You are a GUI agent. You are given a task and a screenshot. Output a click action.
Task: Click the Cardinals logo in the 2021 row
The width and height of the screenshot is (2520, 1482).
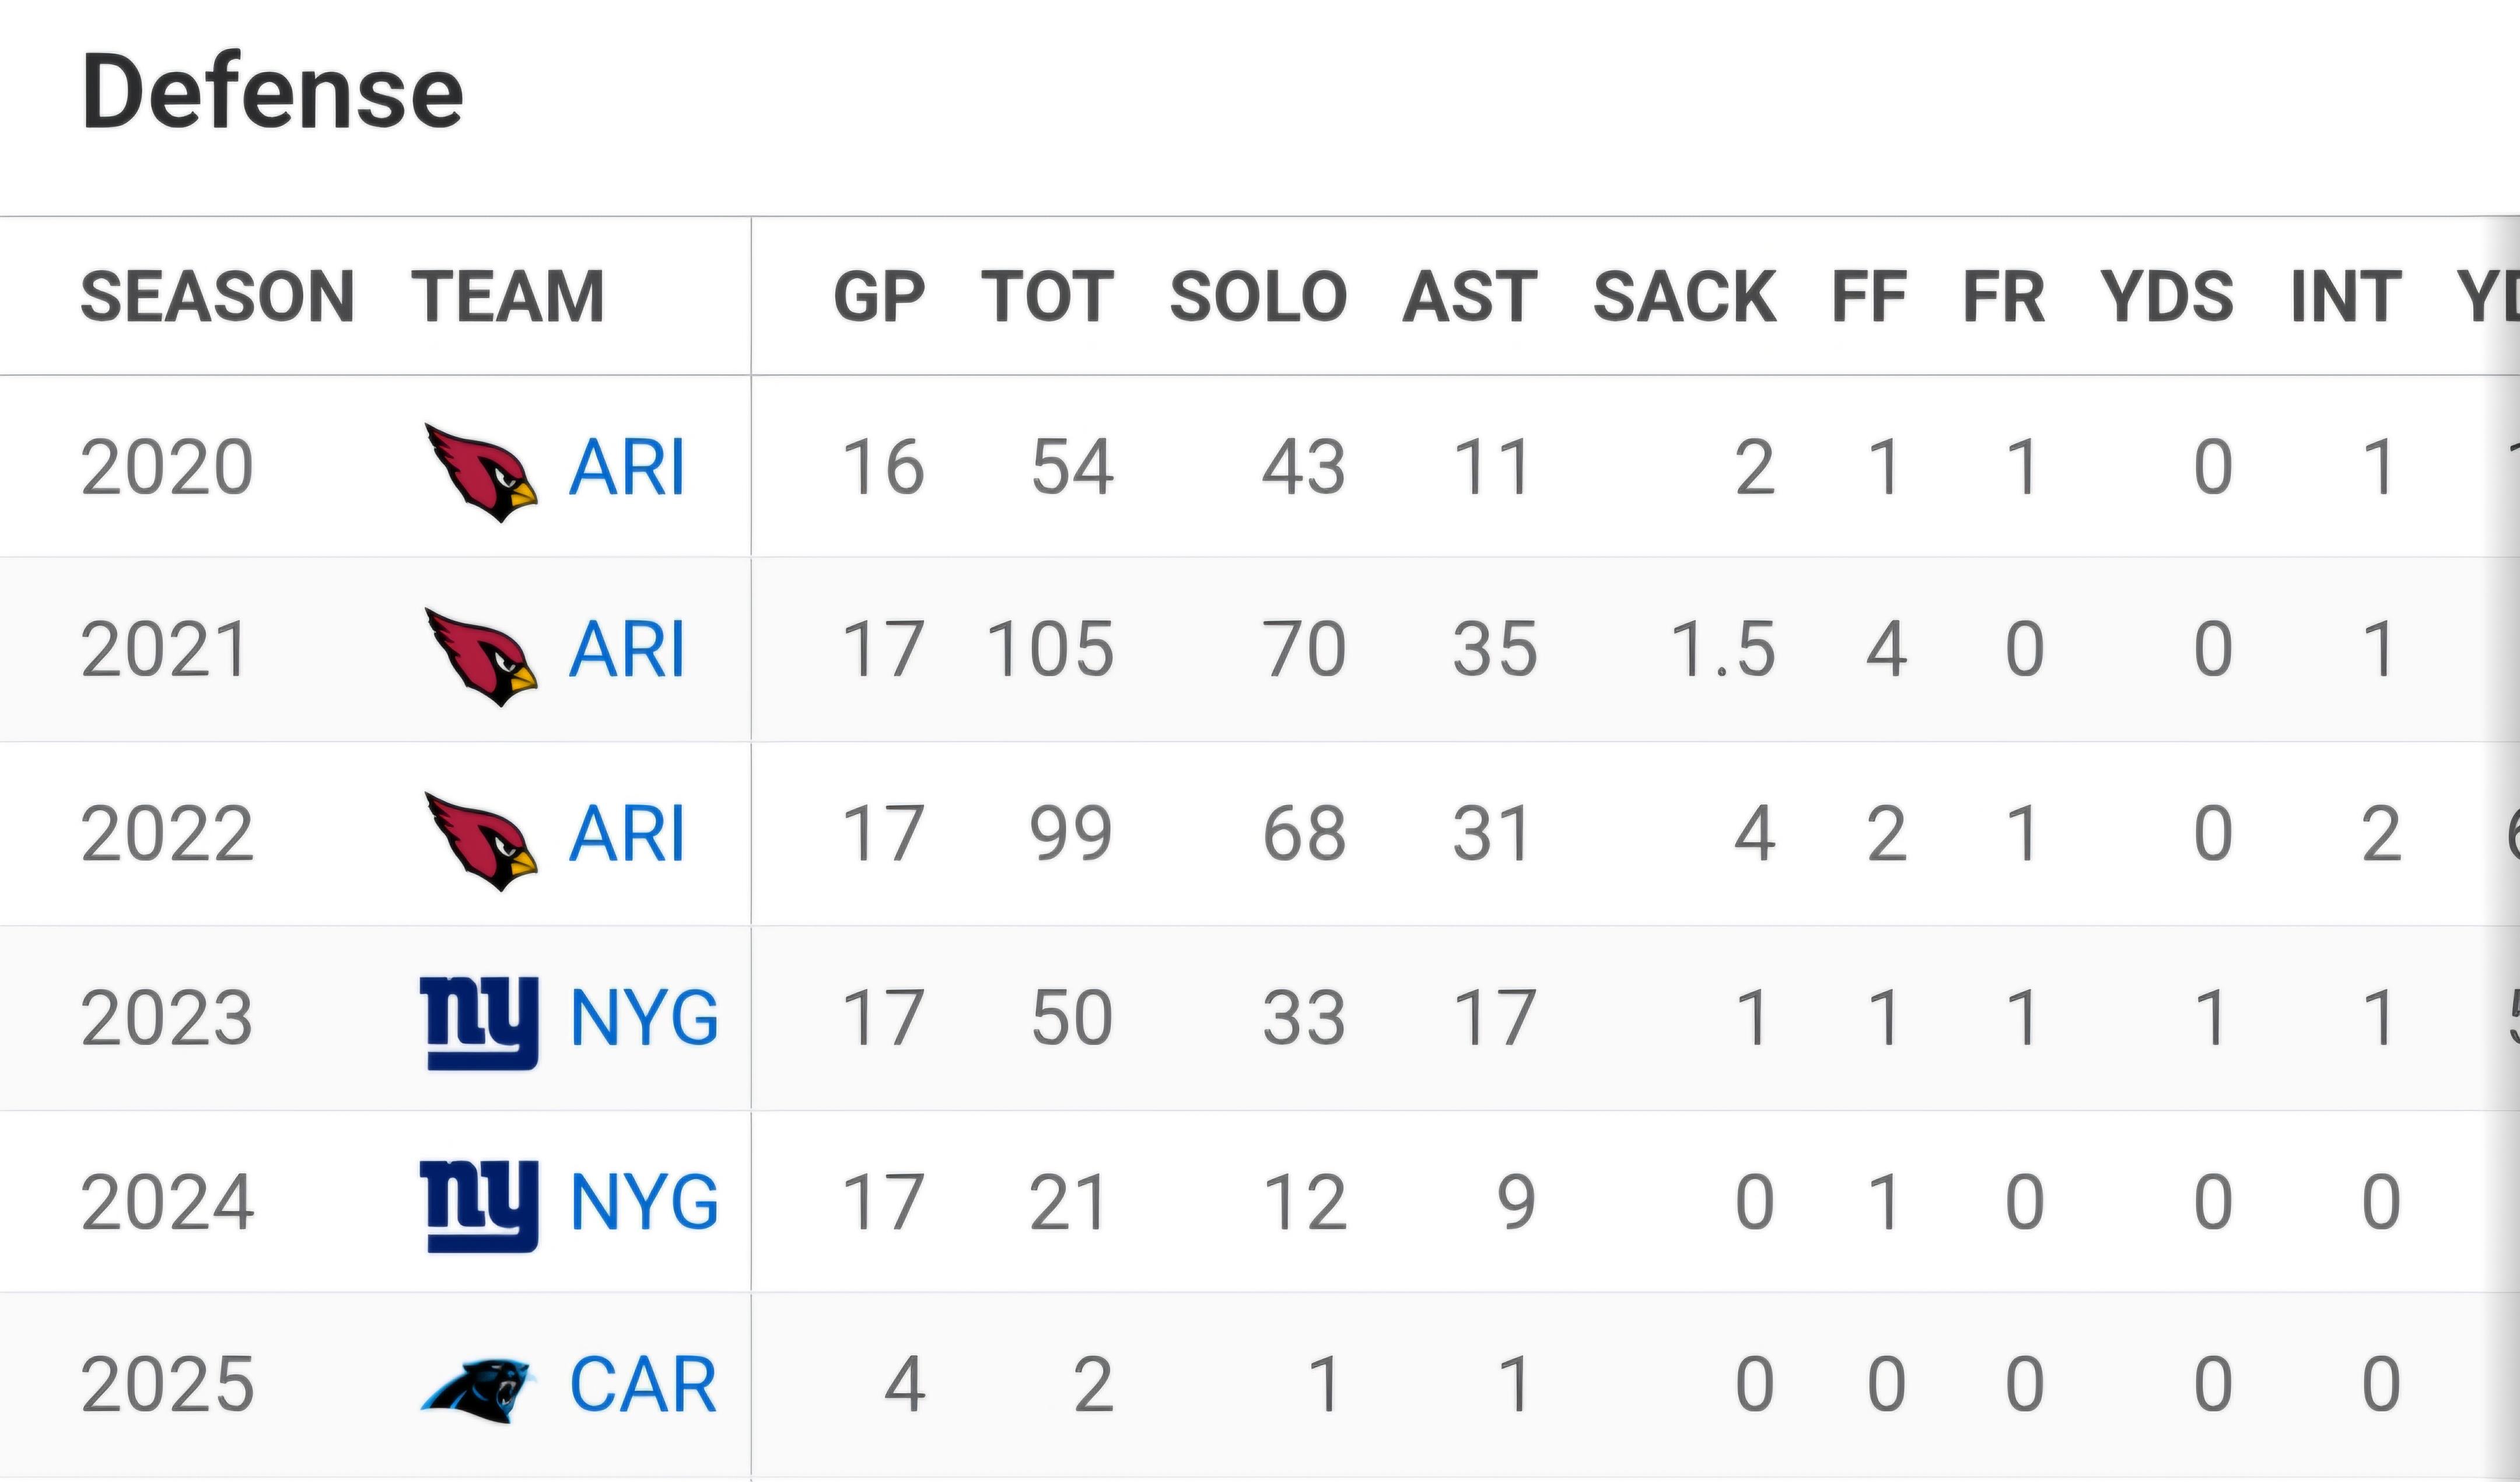(481, 655)
